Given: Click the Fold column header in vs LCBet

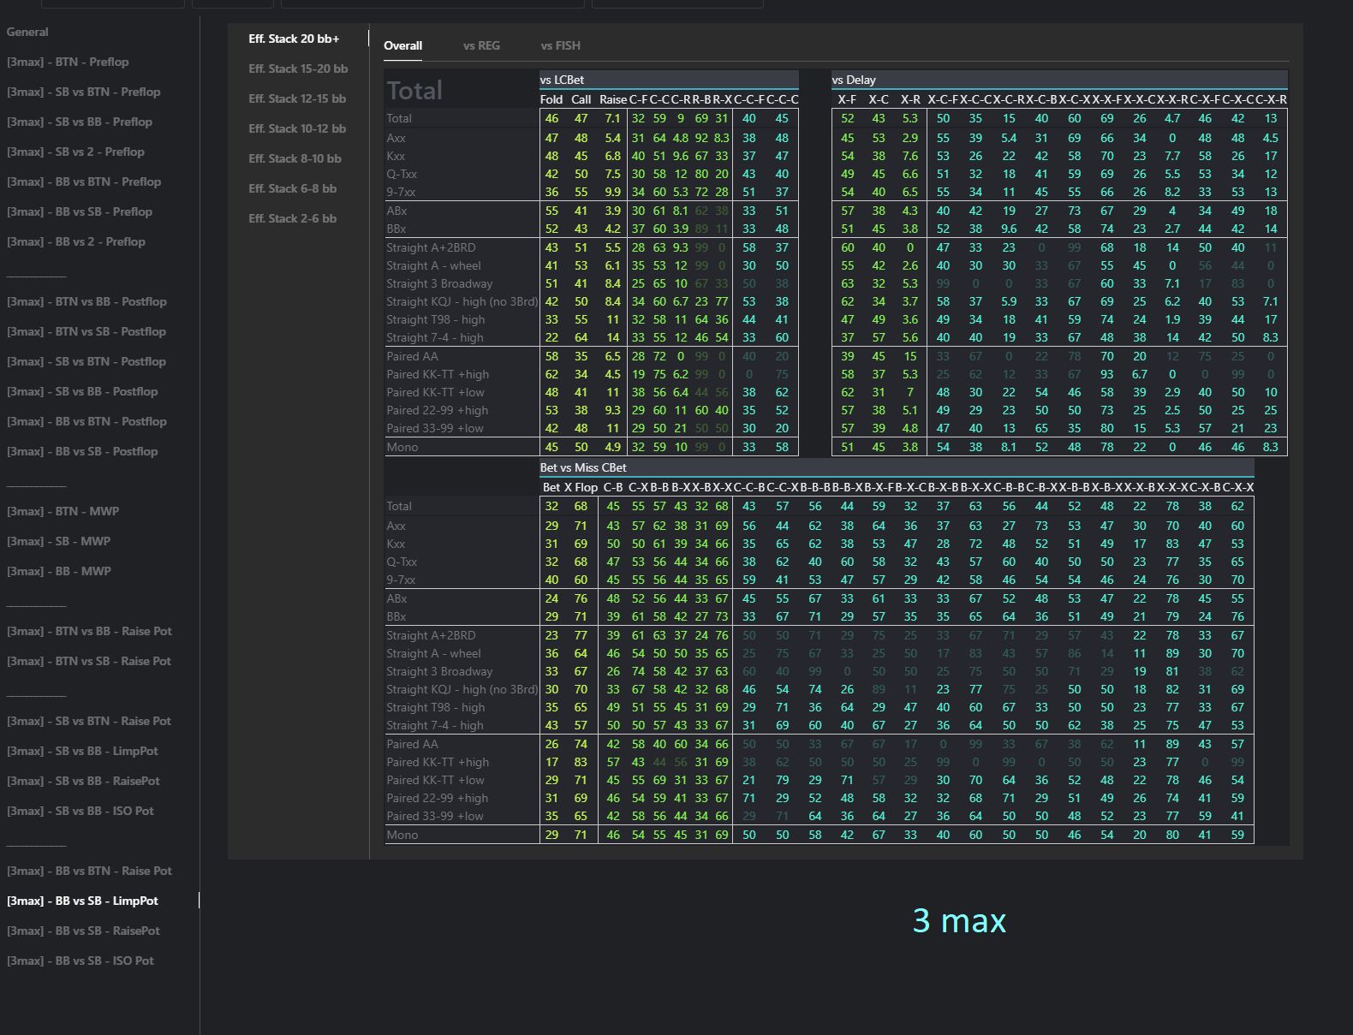Looking at the screenshot, I should [x=551, y=99].
